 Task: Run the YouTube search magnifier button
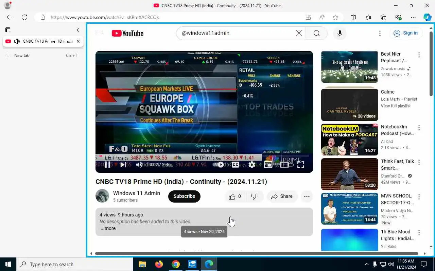(317, 33)
